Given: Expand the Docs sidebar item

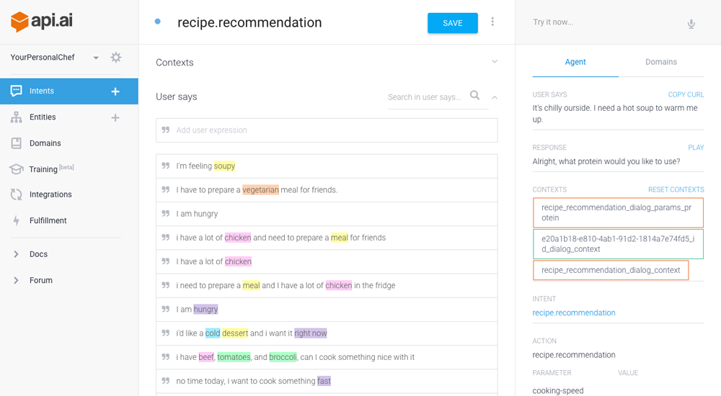Looking at the screenshot, I should (x=16, y=254).
